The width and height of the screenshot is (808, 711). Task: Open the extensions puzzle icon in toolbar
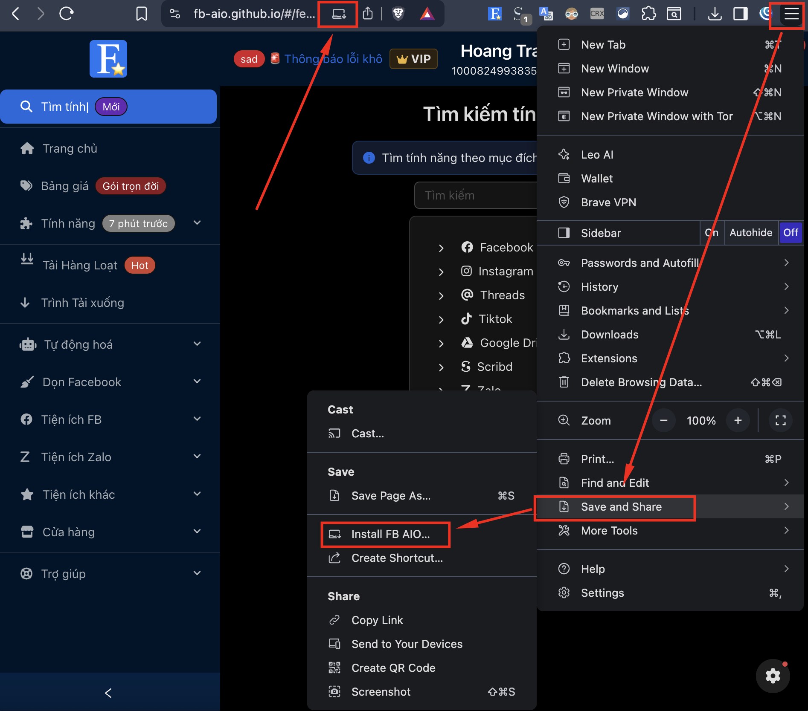tap(648, 14)
